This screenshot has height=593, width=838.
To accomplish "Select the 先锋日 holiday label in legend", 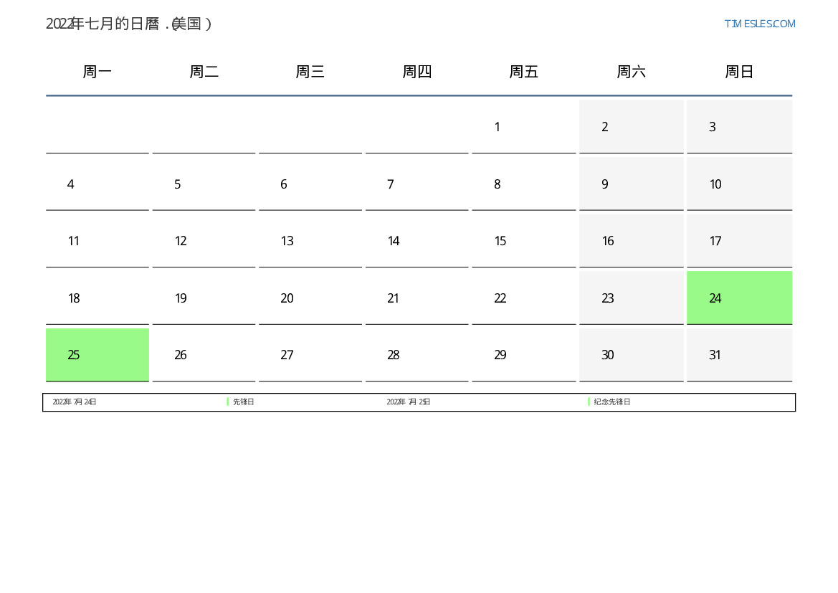I will click(244, 402).
